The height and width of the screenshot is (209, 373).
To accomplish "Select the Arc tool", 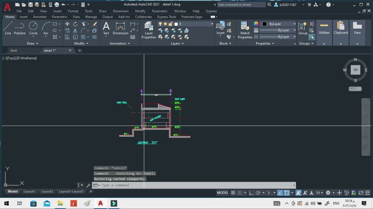I will click(x=46, y=28).
